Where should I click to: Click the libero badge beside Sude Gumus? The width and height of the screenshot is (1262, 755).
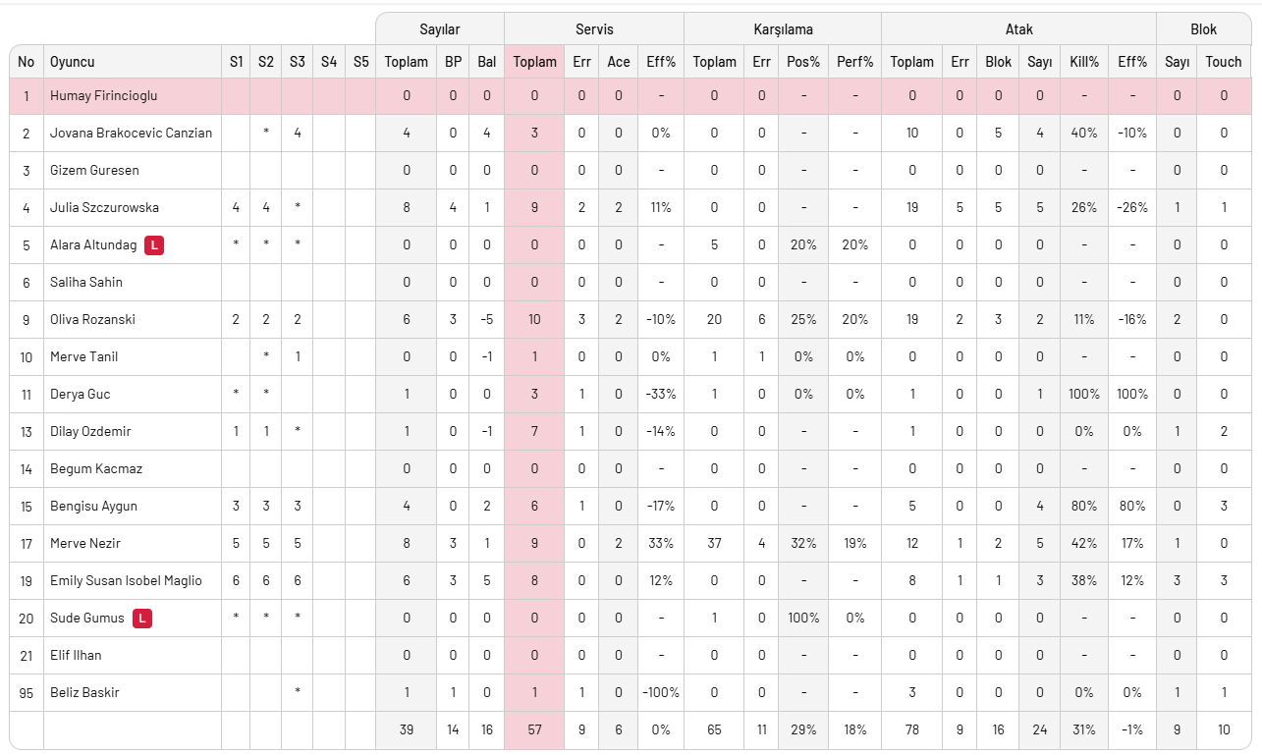(x=142, y=618)
